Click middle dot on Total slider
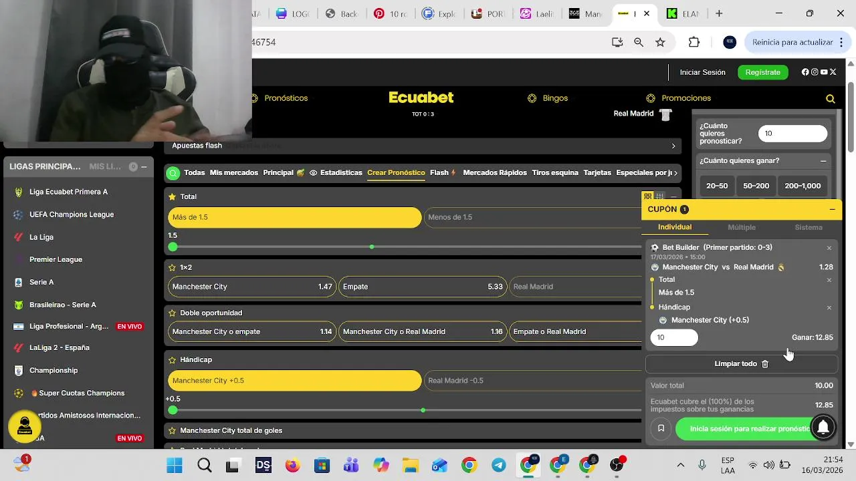856x481 pixels. coord(372,247)
